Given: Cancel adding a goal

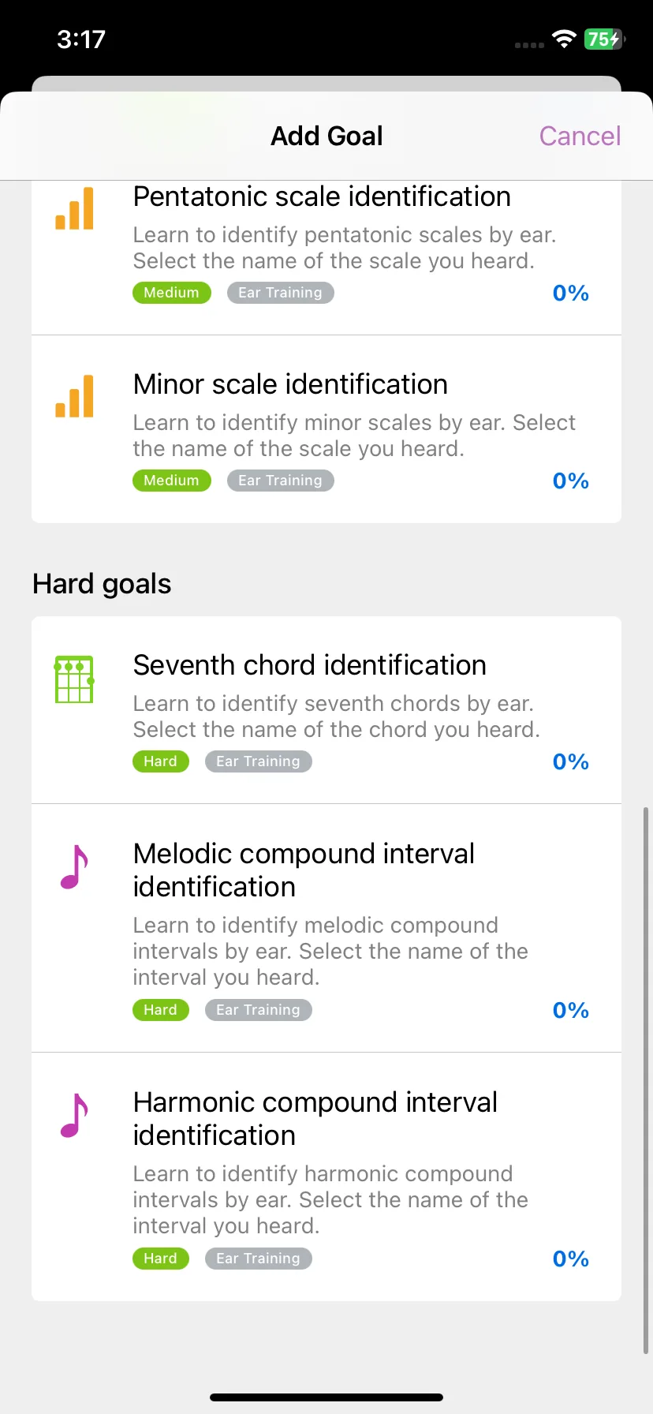Looking at the screenshot, I should (x=580, y=136).
